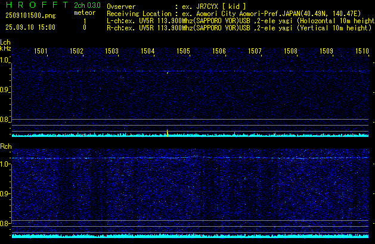Click the 1502 time marker

coord(76,51)
